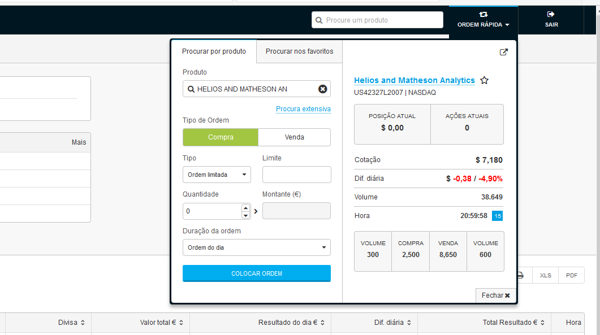Click the SAIR logout icon
This screenshot has width=600, height=335.
click(551, 15)
